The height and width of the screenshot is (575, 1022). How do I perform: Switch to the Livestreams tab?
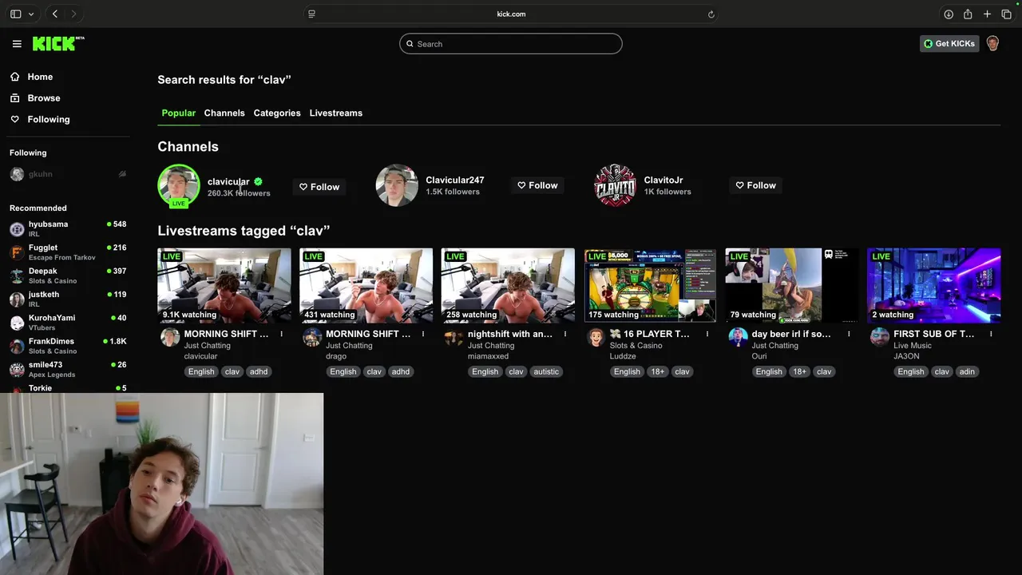pos(336,113)
